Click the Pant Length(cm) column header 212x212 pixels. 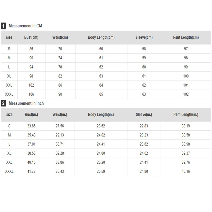coord(186,37)
